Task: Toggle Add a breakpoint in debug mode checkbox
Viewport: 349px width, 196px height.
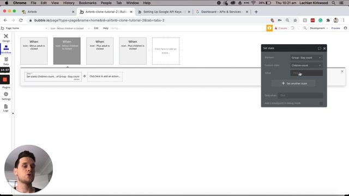Action: click(x=321, y=103)
